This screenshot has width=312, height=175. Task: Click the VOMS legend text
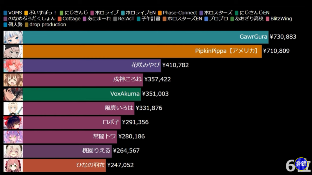pos(15,13)
